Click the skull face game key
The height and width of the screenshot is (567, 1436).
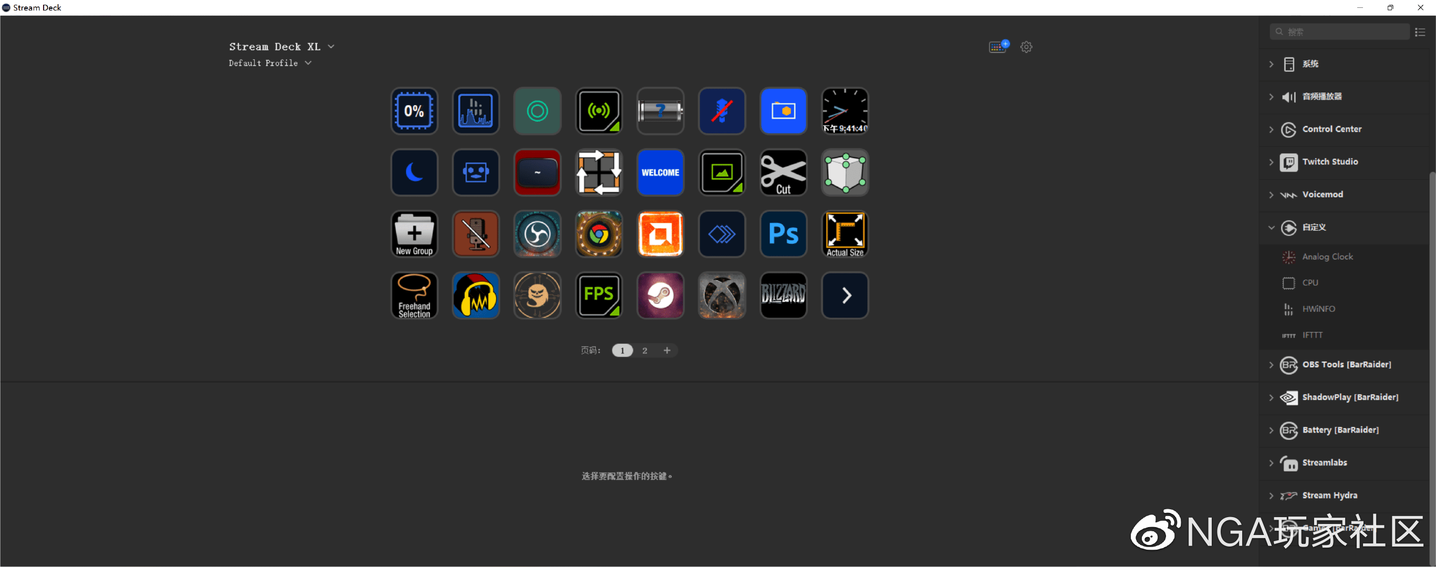point(537,295)
